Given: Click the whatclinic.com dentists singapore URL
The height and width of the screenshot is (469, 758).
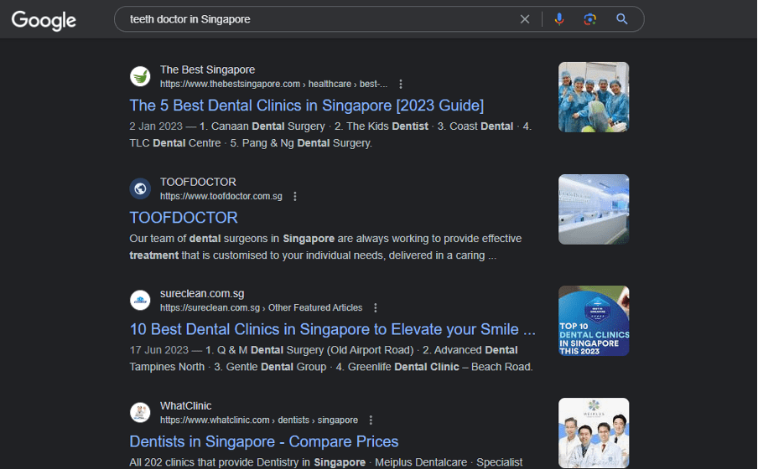Looking at the screenshot, I should click(x=259, y=420).
